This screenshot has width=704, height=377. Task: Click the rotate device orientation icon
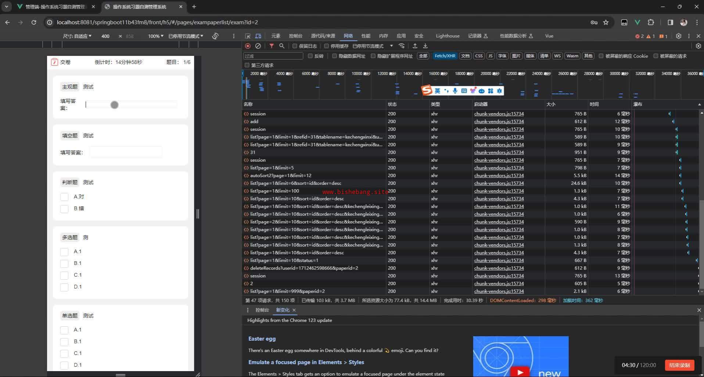point(215,36)
